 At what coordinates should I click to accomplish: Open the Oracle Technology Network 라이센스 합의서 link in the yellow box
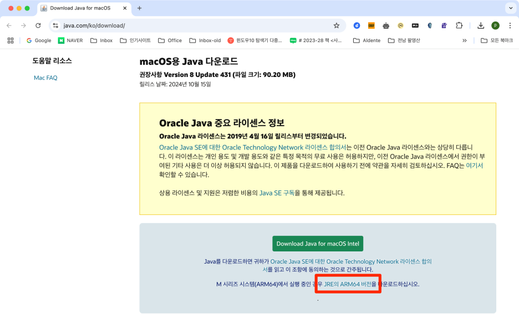(252, 147)
